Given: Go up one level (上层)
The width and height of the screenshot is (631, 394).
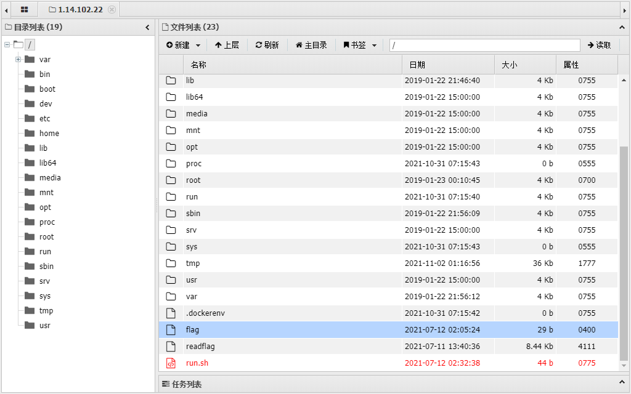Looking at the screenshot, I should click(227, 45).
